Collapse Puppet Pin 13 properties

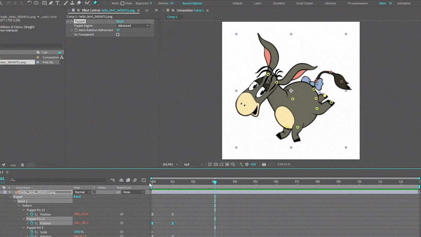(24, 210)
